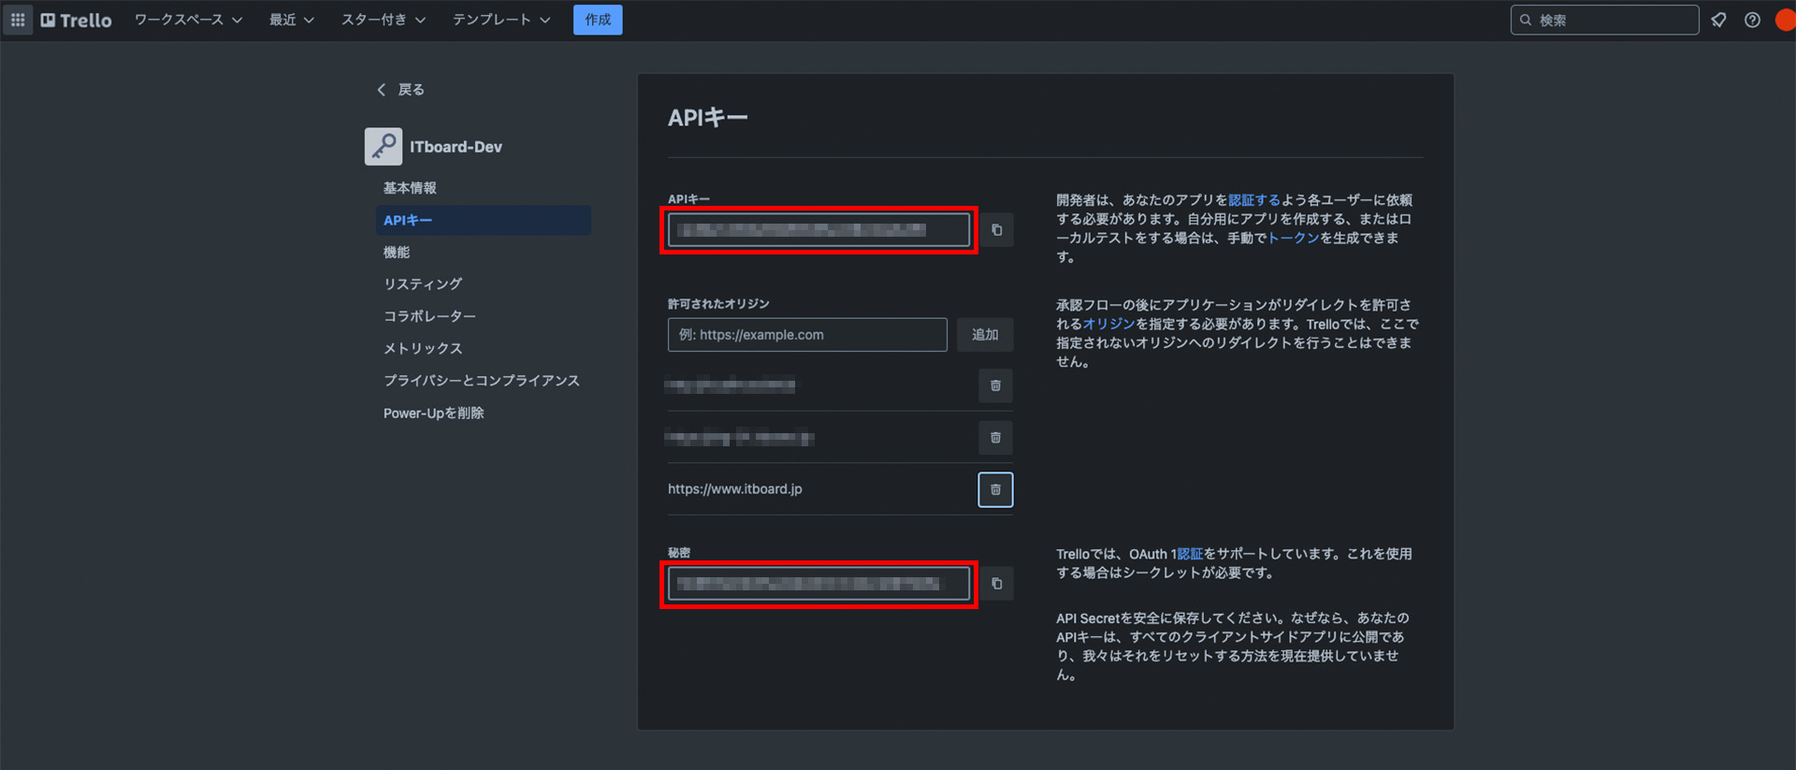
Task: Open the スター付き dropdown
Action: point(383,20)
